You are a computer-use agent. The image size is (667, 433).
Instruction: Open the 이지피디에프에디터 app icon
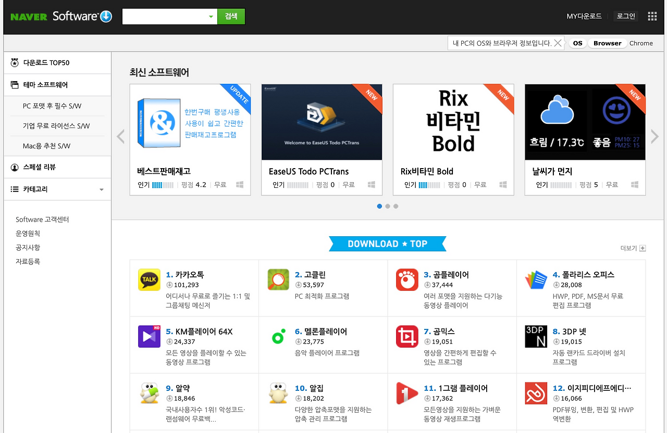click(x=536, y=393)
